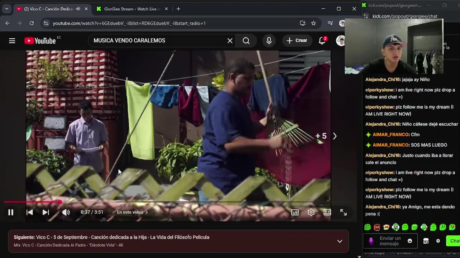Expand the Siguiente up-next panel chevron

[x=340, y=241]
